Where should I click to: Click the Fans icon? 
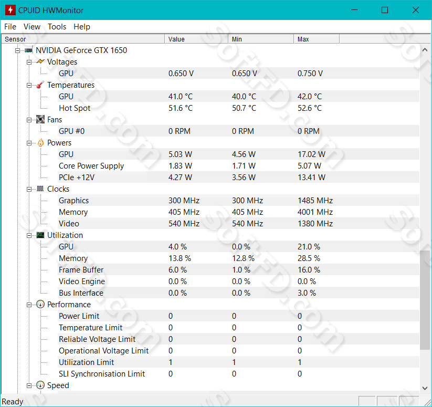[x=40, y=120]
